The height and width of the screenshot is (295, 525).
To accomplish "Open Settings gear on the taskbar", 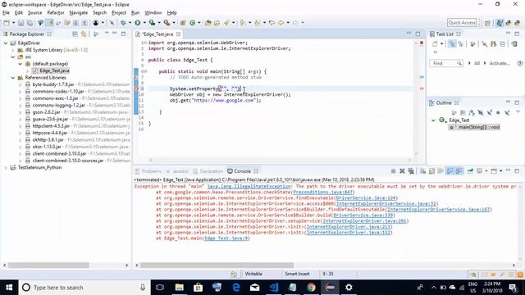I will tap(349, 288).
